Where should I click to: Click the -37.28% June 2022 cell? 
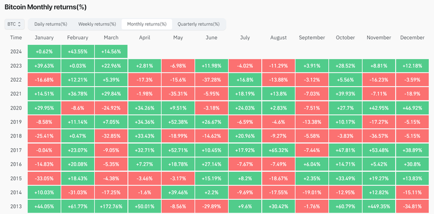[x=211, y=80]
